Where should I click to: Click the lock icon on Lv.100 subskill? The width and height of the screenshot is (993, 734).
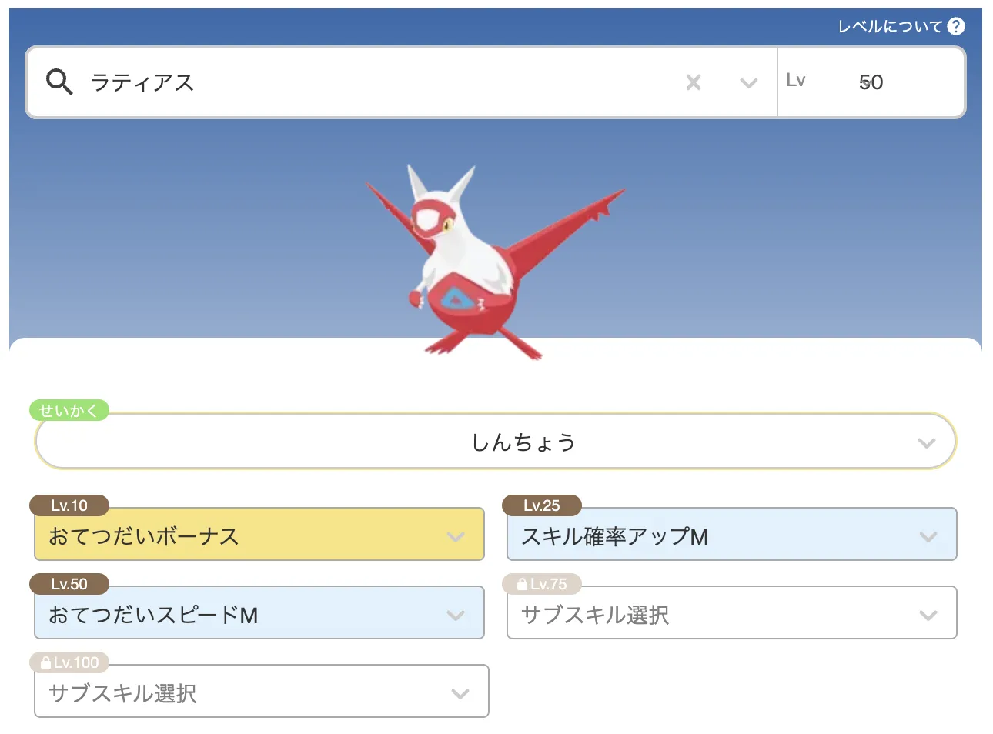click(46, 662)
